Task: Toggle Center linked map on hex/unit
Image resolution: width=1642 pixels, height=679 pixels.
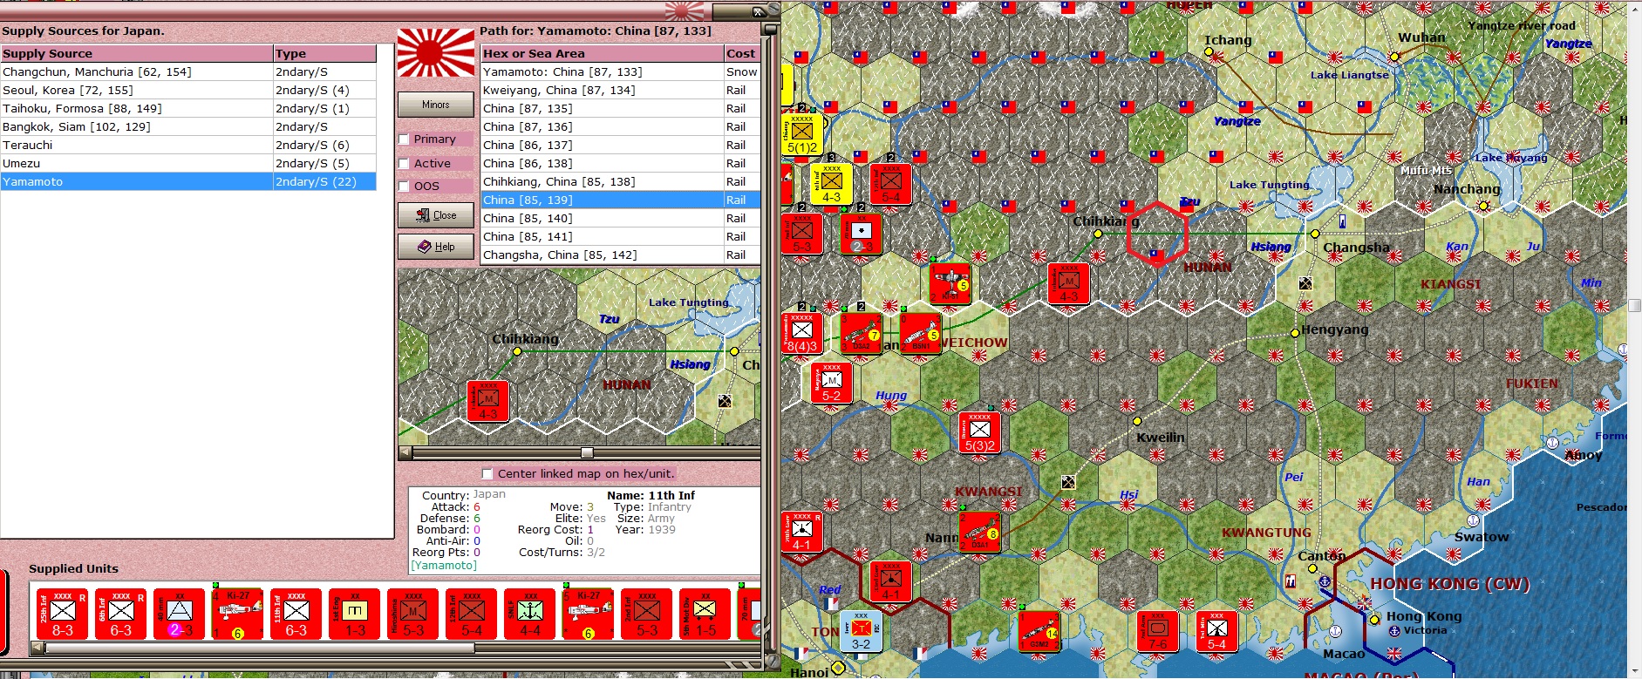Action: 487,474
